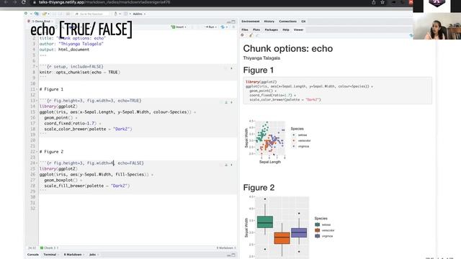Collapse the Figure 1 heading fold arrow
The width and height of the screenshot is (461, 259).
point(37,89)
